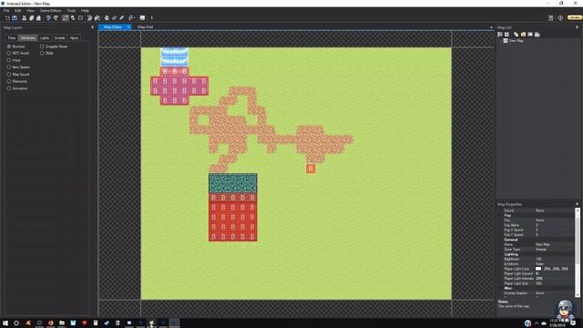Select the Animation attribute
The image size is (583, 328).
click(9, 88)
